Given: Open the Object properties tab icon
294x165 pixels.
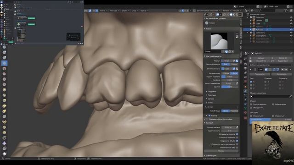Looking at the screenshot, I should pyautogui.click(x=245, y=87).
